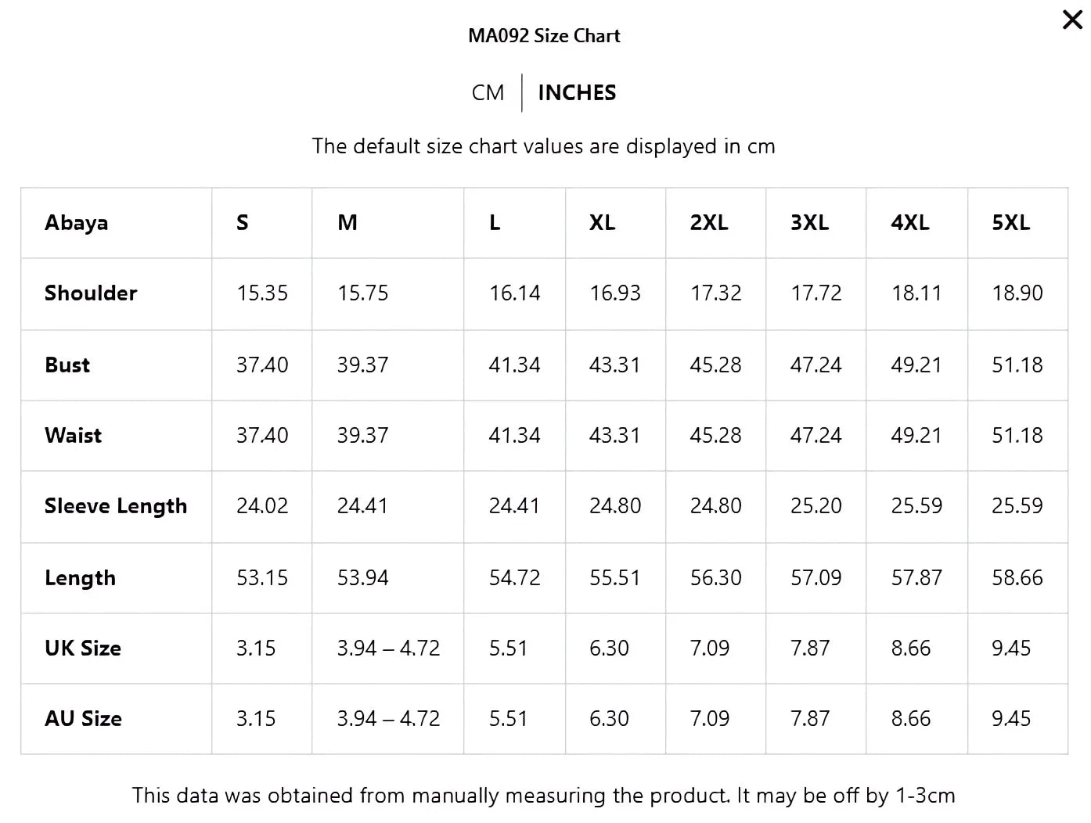1091x823 pixels.
Task: Select the Abaya column header
Action: (77, 223)
